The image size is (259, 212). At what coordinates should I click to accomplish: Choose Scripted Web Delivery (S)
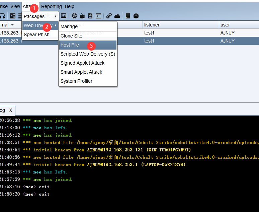pyautogui.click(x=88, y=54)
